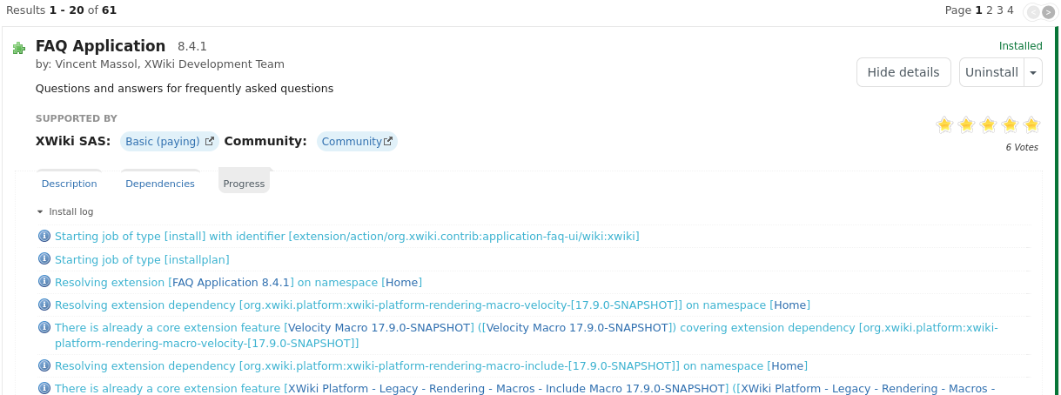Go to previous results page arrow
Image resolution: width=1061 pixels, height=395 pixels.
click(x=1033, y=11)
